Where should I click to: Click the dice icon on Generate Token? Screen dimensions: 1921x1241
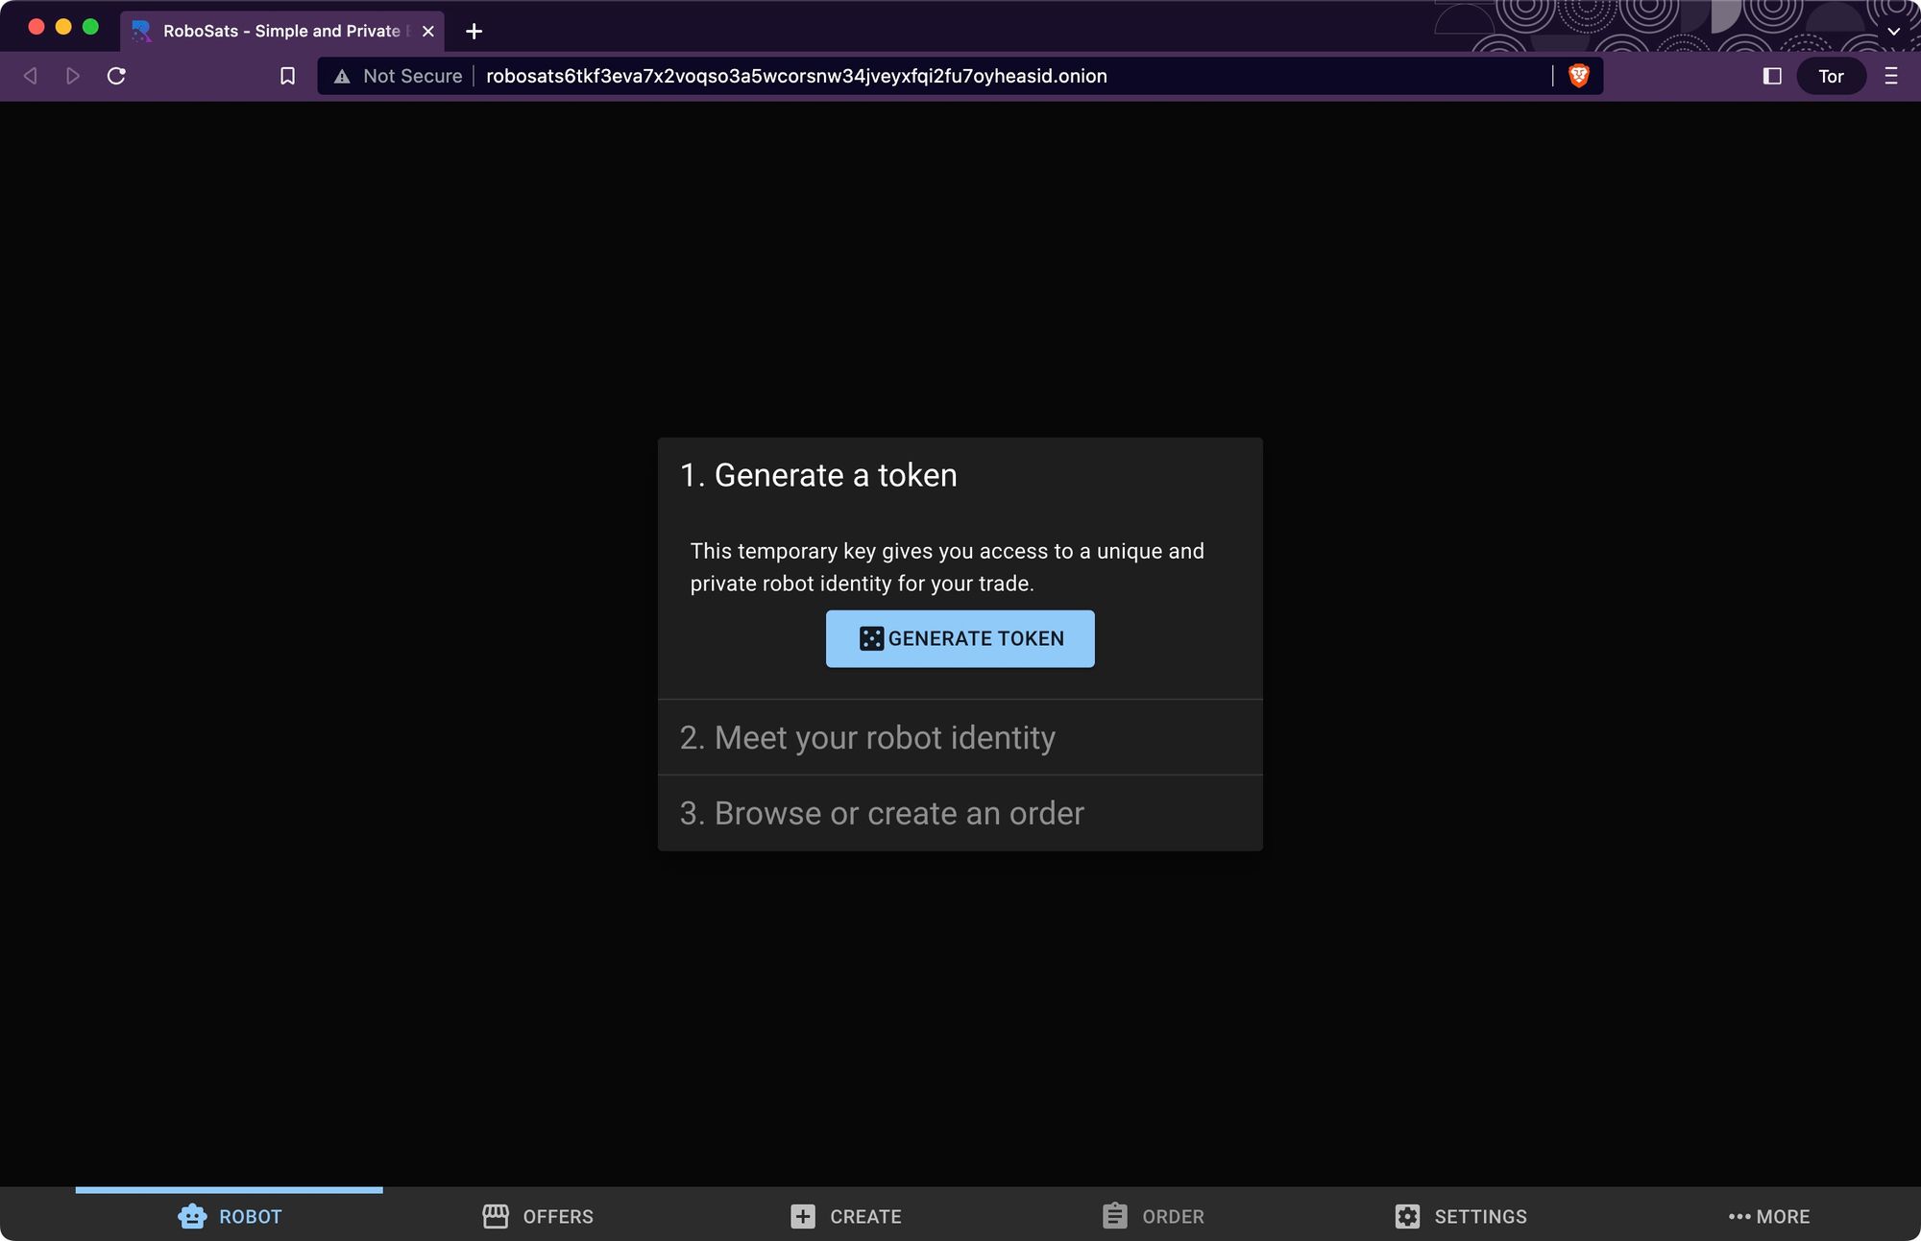[871, 638]
